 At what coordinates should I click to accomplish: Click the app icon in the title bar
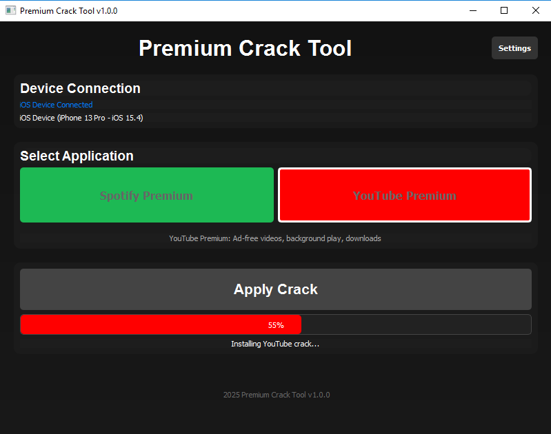click(10, 10)
